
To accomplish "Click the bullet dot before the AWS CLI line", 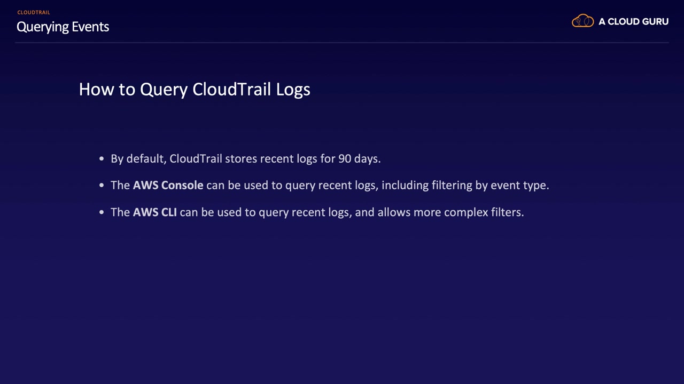I will click(x=102, y=212).
